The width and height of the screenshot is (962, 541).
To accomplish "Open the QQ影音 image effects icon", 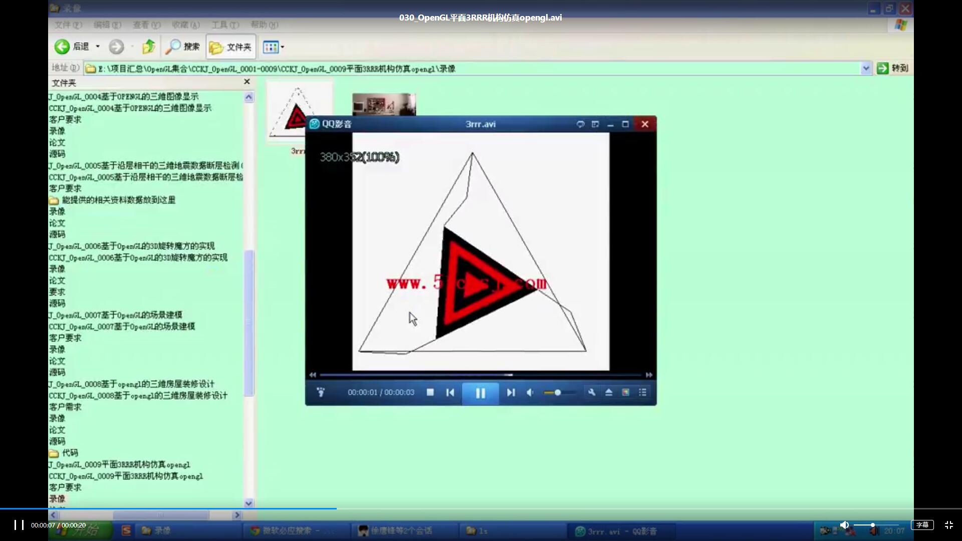I will coord(626,392).
